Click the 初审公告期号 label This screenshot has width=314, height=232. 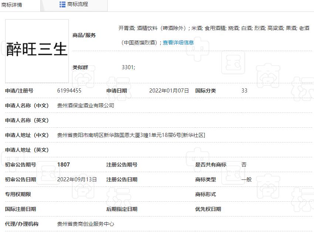[21, 165]
